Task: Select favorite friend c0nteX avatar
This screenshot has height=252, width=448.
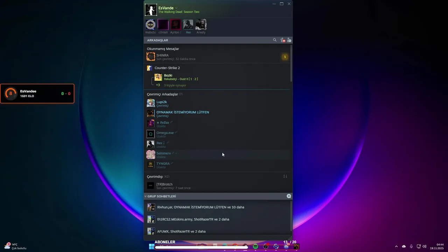Action: click(x=163, y=24)
